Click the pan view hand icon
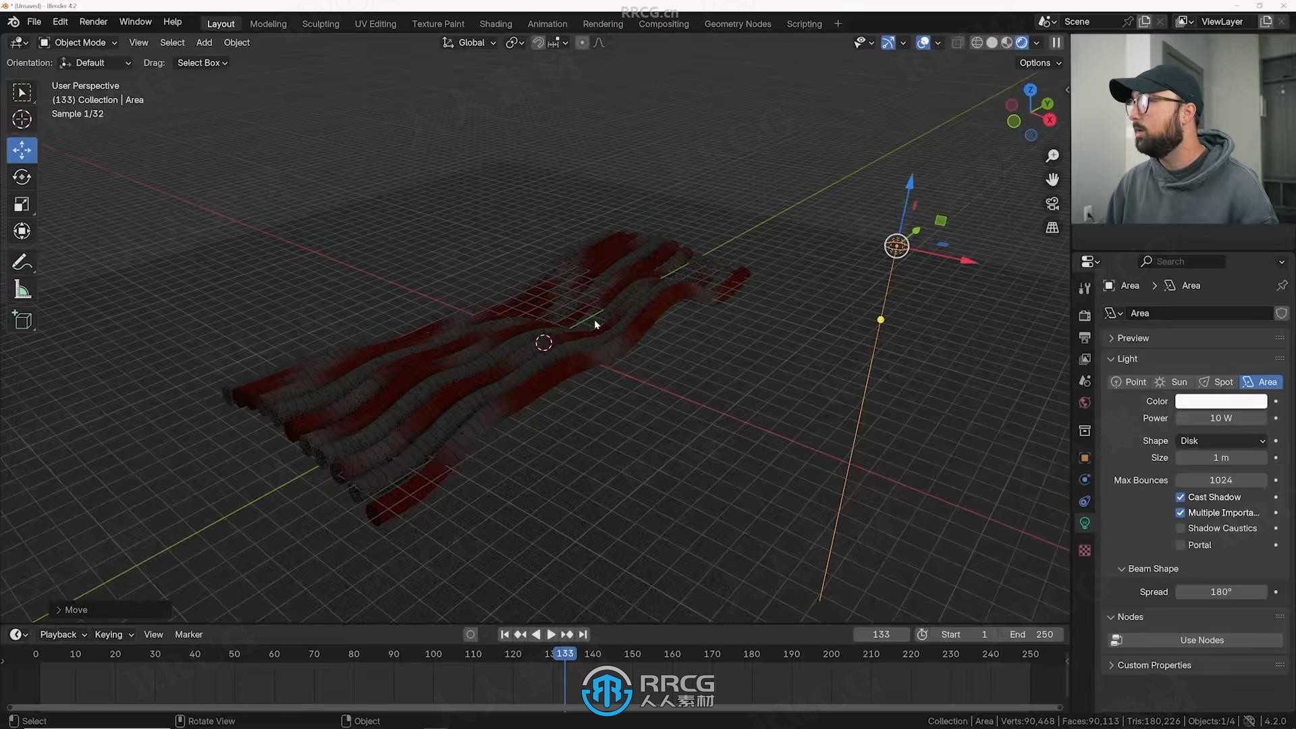Image resolution: width=1296 pixels, height=729 pixels. (x=1052, y=180)
